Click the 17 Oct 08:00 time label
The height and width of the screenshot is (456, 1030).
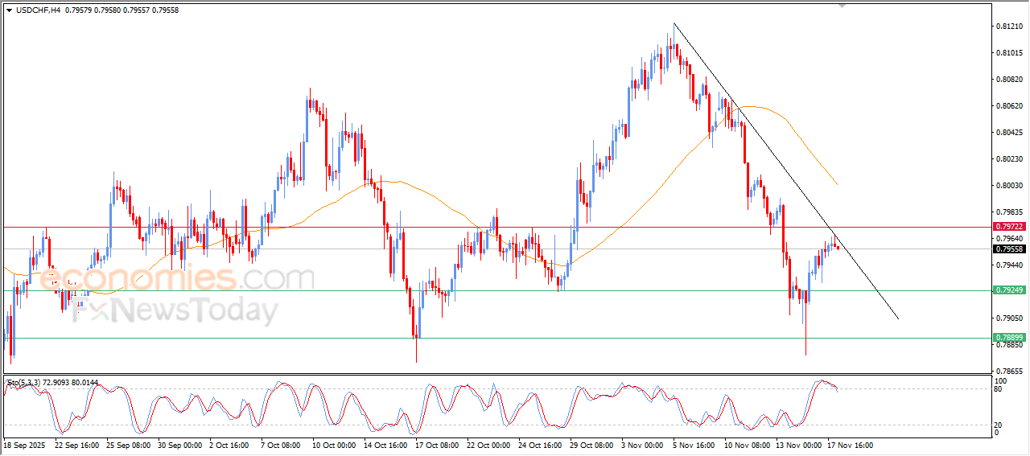point(437,445)
